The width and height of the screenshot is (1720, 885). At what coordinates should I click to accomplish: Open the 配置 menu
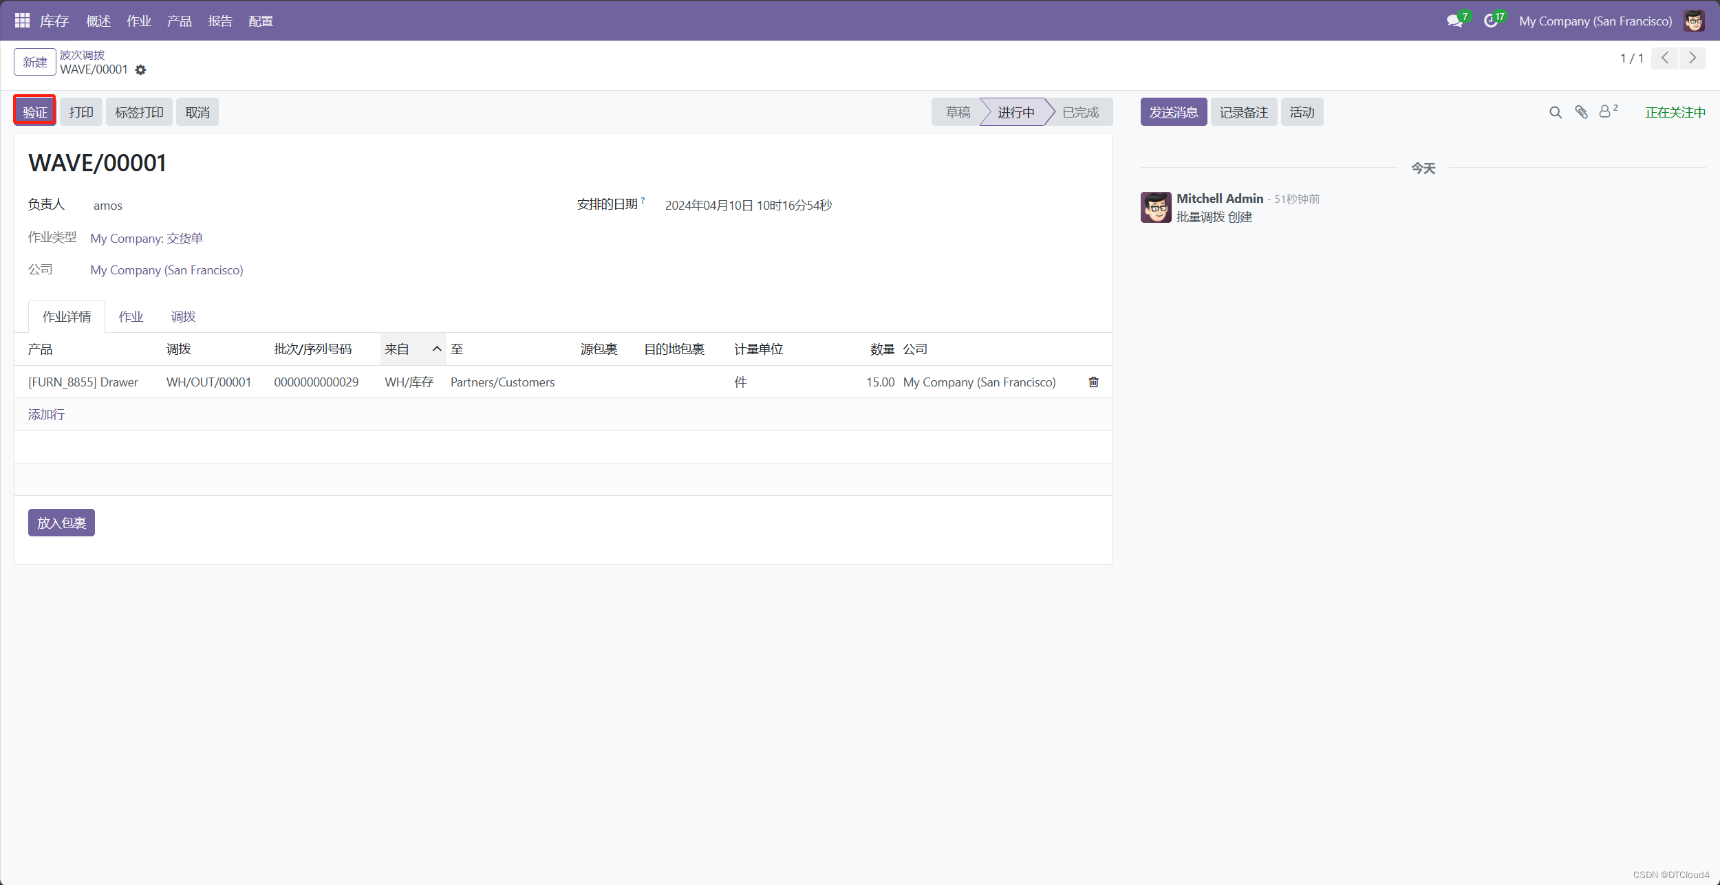coord(261,21)
